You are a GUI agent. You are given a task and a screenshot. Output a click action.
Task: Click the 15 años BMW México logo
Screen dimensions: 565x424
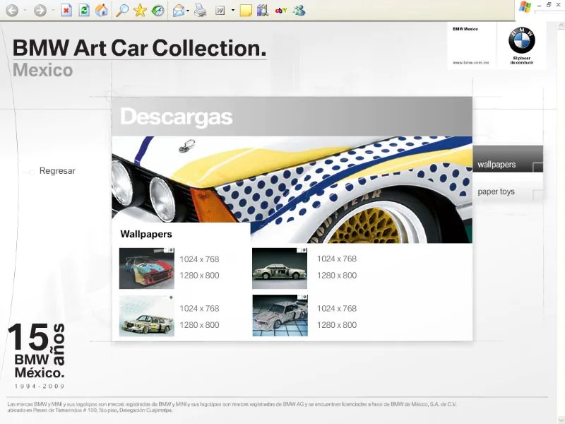(36, 356)
